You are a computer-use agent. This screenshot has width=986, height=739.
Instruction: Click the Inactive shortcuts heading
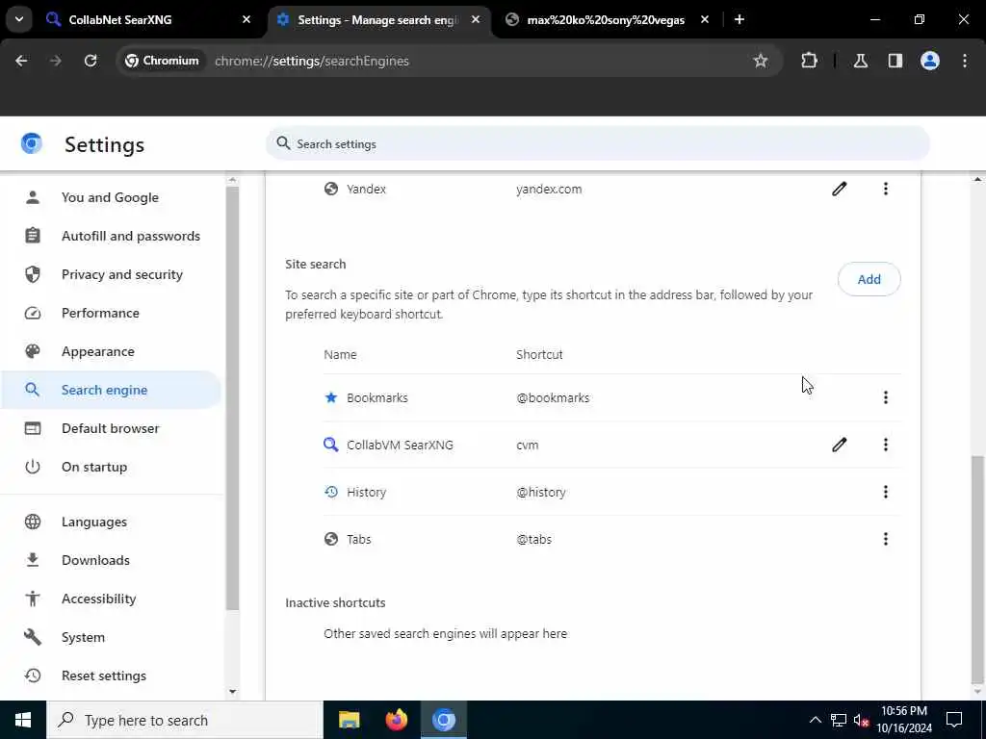click(x=335, y=602)
